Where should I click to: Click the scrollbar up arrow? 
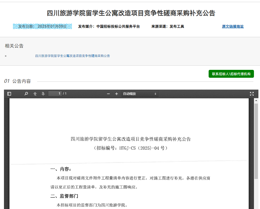click(256, 100)
